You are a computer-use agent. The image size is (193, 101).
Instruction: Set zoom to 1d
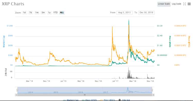coord(24,13)
